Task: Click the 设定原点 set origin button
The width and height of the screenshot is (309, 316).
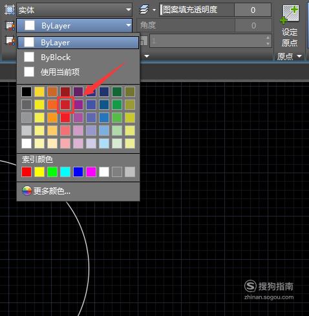Action: (290, 26)
